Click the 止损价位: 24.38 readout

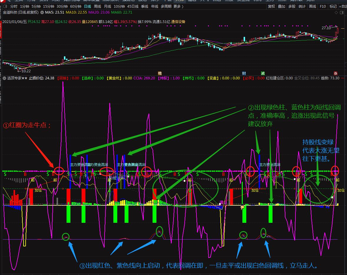42,78
